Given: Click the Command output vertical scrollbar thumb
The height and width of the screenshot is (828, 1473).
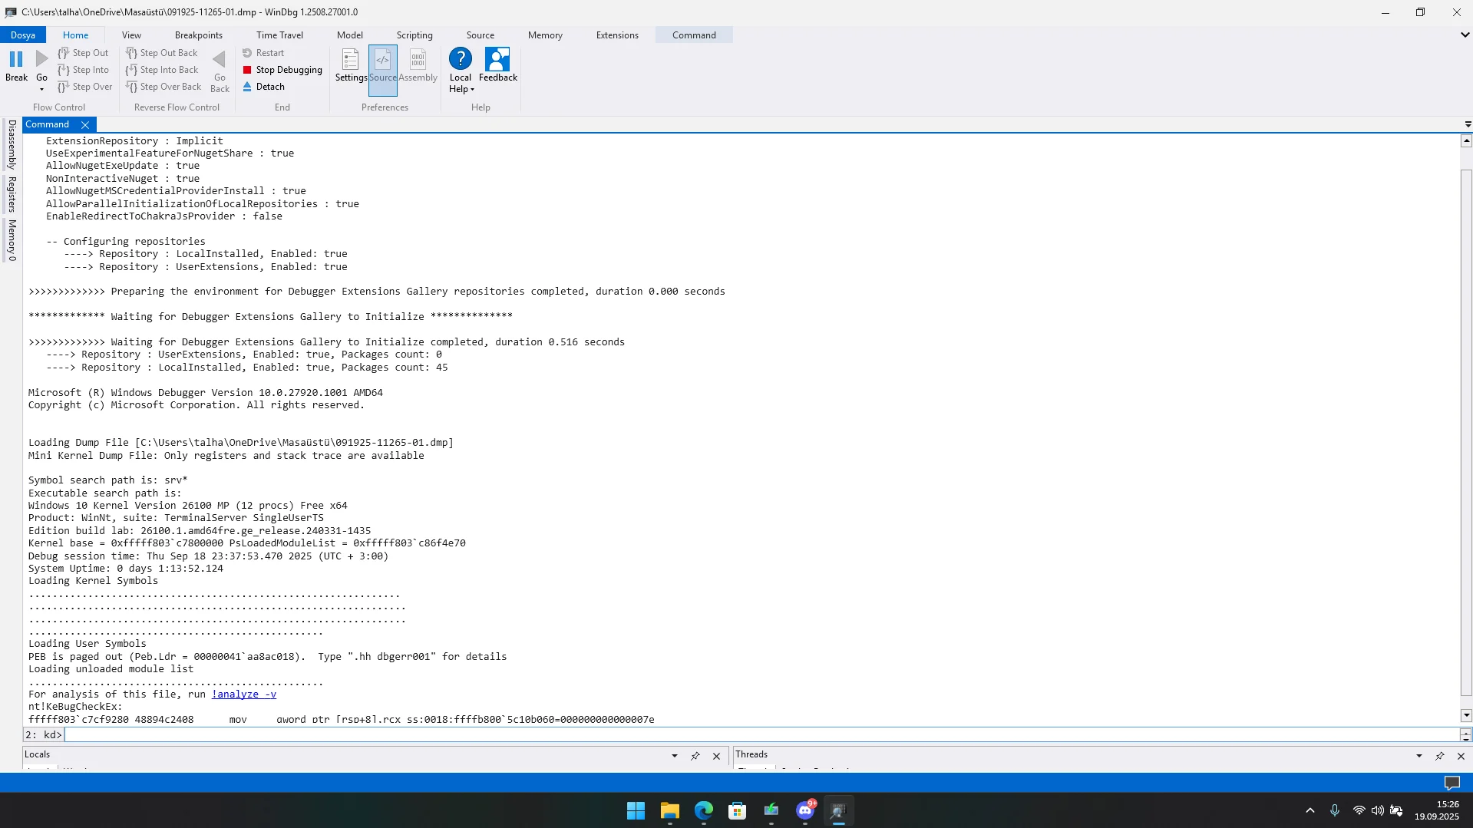Looking at the screenshot, I should point(1466,434).
